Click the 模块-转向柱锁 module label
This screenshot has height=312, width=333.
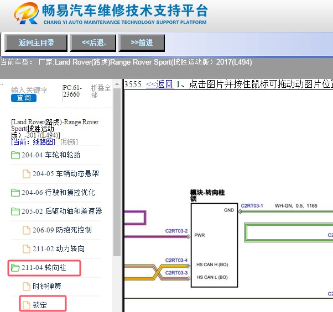207,195
